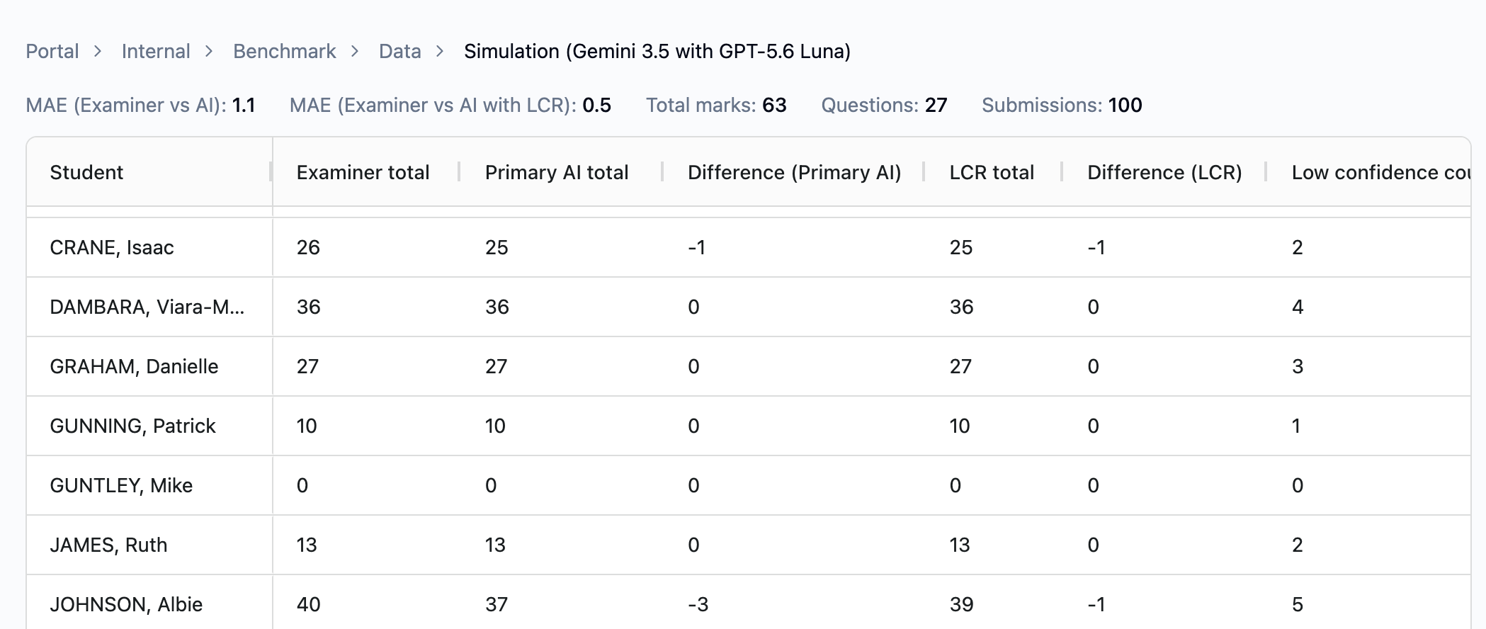Select the JAMES, Ruth student cell
This screenshot has height=629, width=1486.
tap(108, 545)
